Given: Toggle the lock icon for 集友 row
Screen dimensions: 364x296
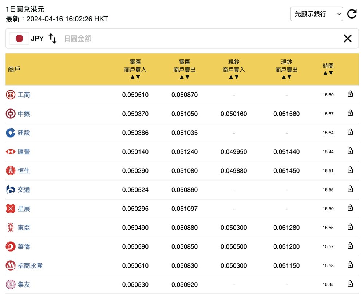Looking at the screenshot, I should click(x=350, y=284).
